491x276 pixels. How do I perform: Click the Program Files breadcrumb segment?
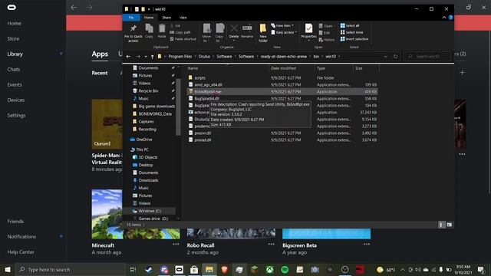pos(180,57)
